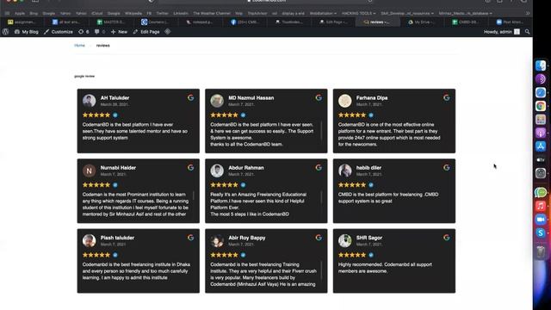Screen dimensions: 551x310
Task: Click the search magnifier in admin bar
Action: point(527,32)
